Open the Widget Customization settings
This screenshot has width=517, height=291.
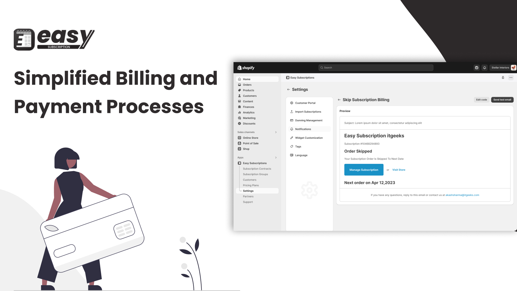pyautogui.click(x=309, y=138)
